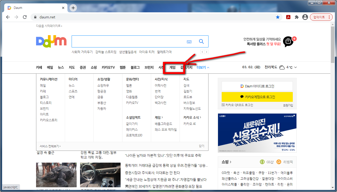Open 카카오스토리 in the dropdown panel
Viewport: 337px width, 192px height.
pyautogui.click(x=49, y=120)
